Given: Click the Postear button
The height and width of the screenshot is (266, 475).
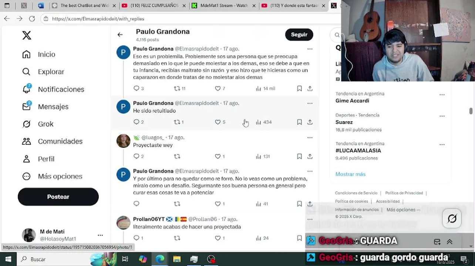Looking at the screenshot, I should coord(58,197).
